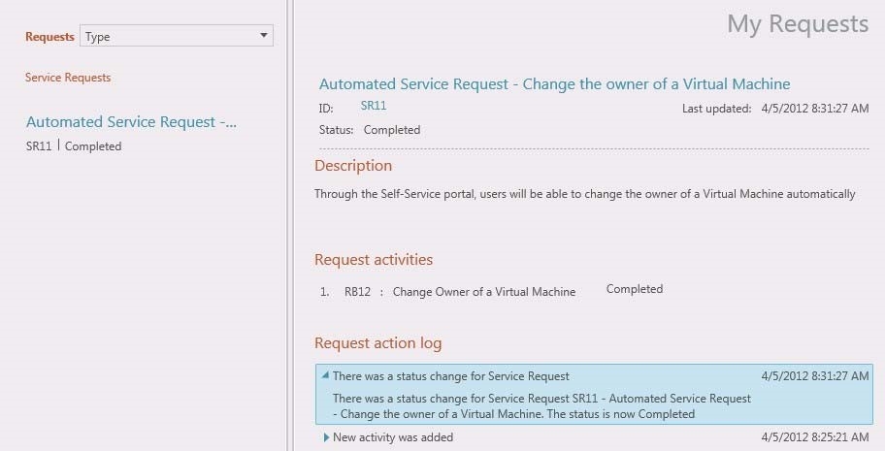Viewport: 885px width, 451px height.
Task: Select the RB12 activity Completed status
Action: (x=635, y=289)
